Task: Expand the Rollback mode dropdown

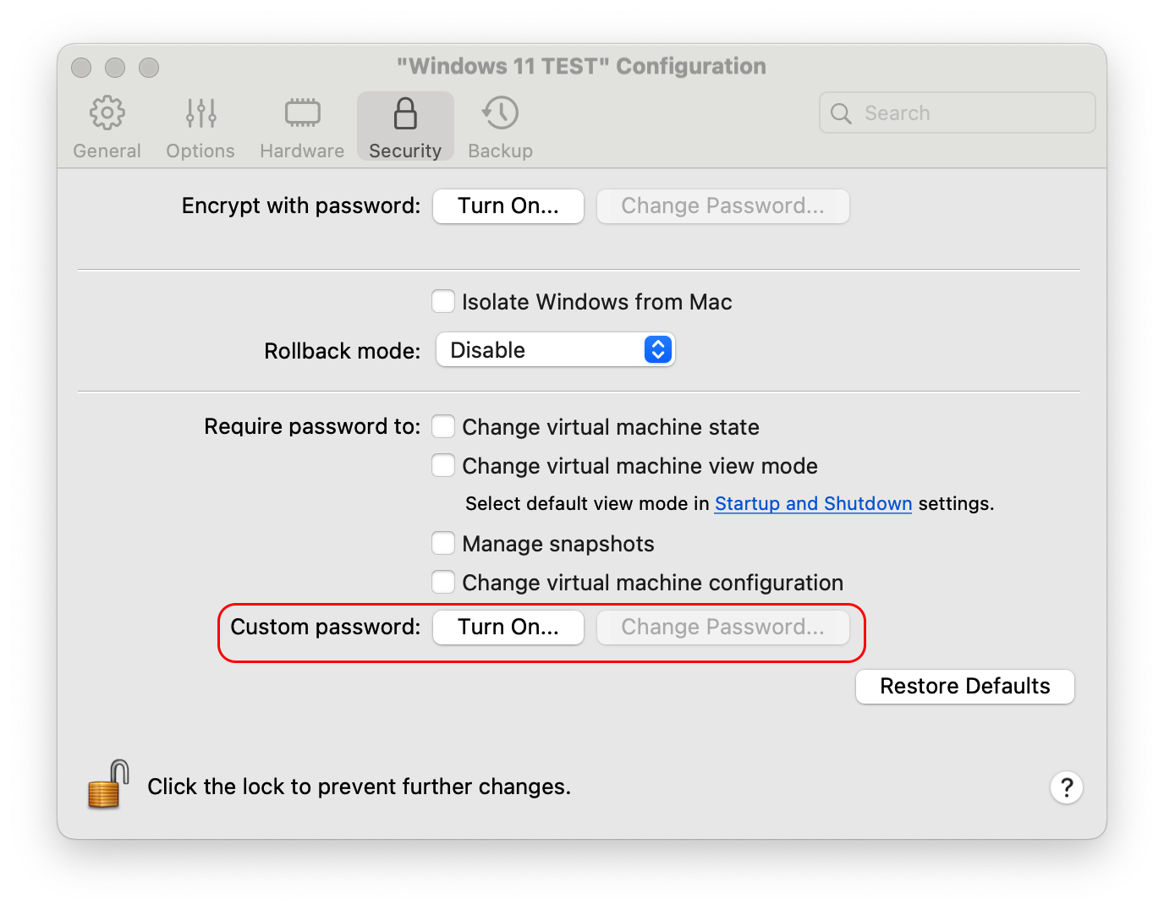Action: click(x=555, y=350)
